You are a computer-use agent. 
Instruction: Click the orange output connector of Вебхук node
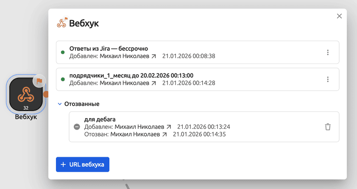46,94
